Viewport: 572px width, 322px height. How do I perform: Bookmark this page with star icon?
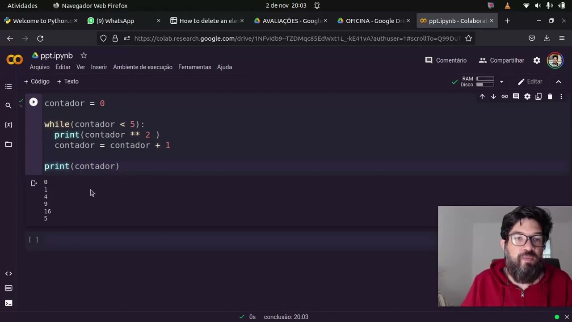[468, 38]
